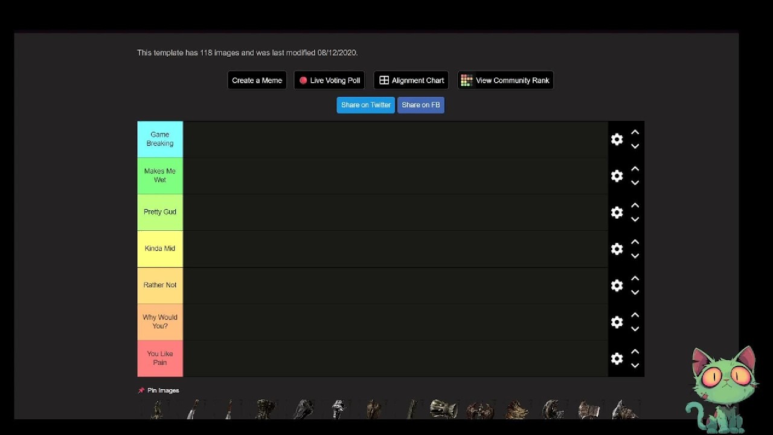Image resolution: width=773 pixels, height=435 pixels.
Task: Click the Create a Meme button
Action: click(x=257, y=80)
